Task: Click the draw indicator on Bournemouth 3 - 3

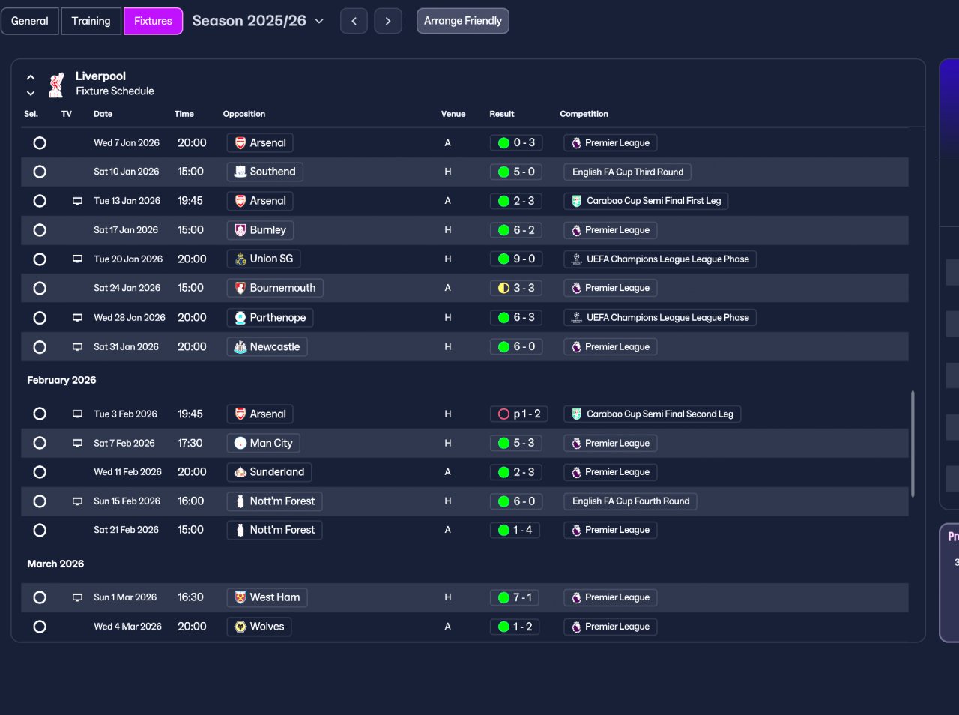Action: 503,288
